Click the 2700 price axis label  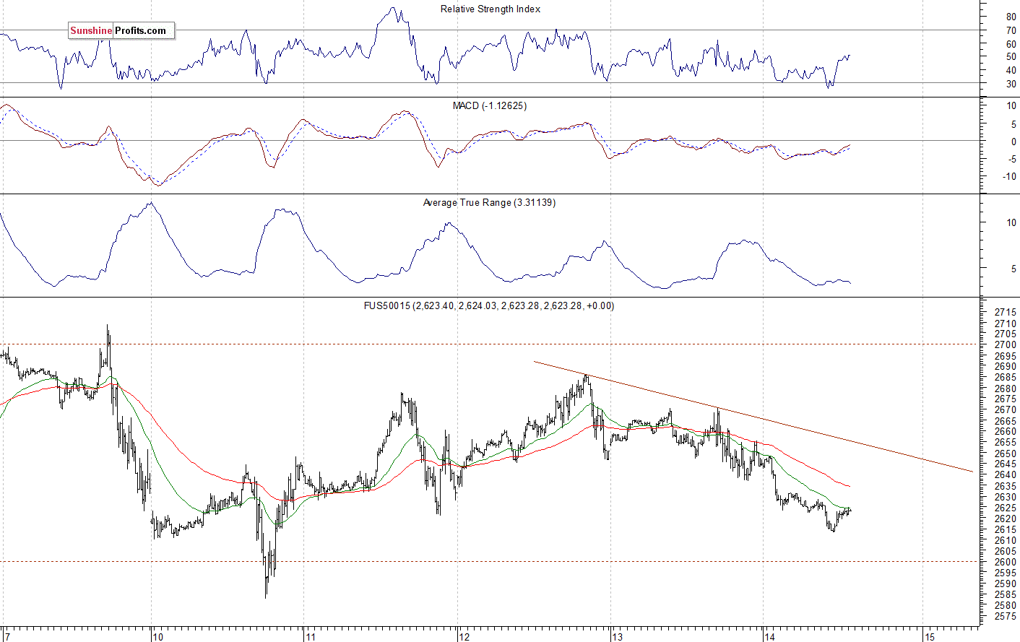(x=1006, y=345)
